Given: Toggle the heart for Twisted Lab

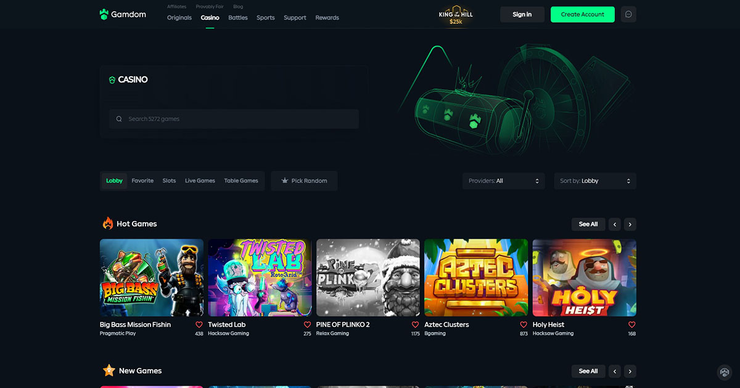Looking at the screenshot, I should (307, 325).
